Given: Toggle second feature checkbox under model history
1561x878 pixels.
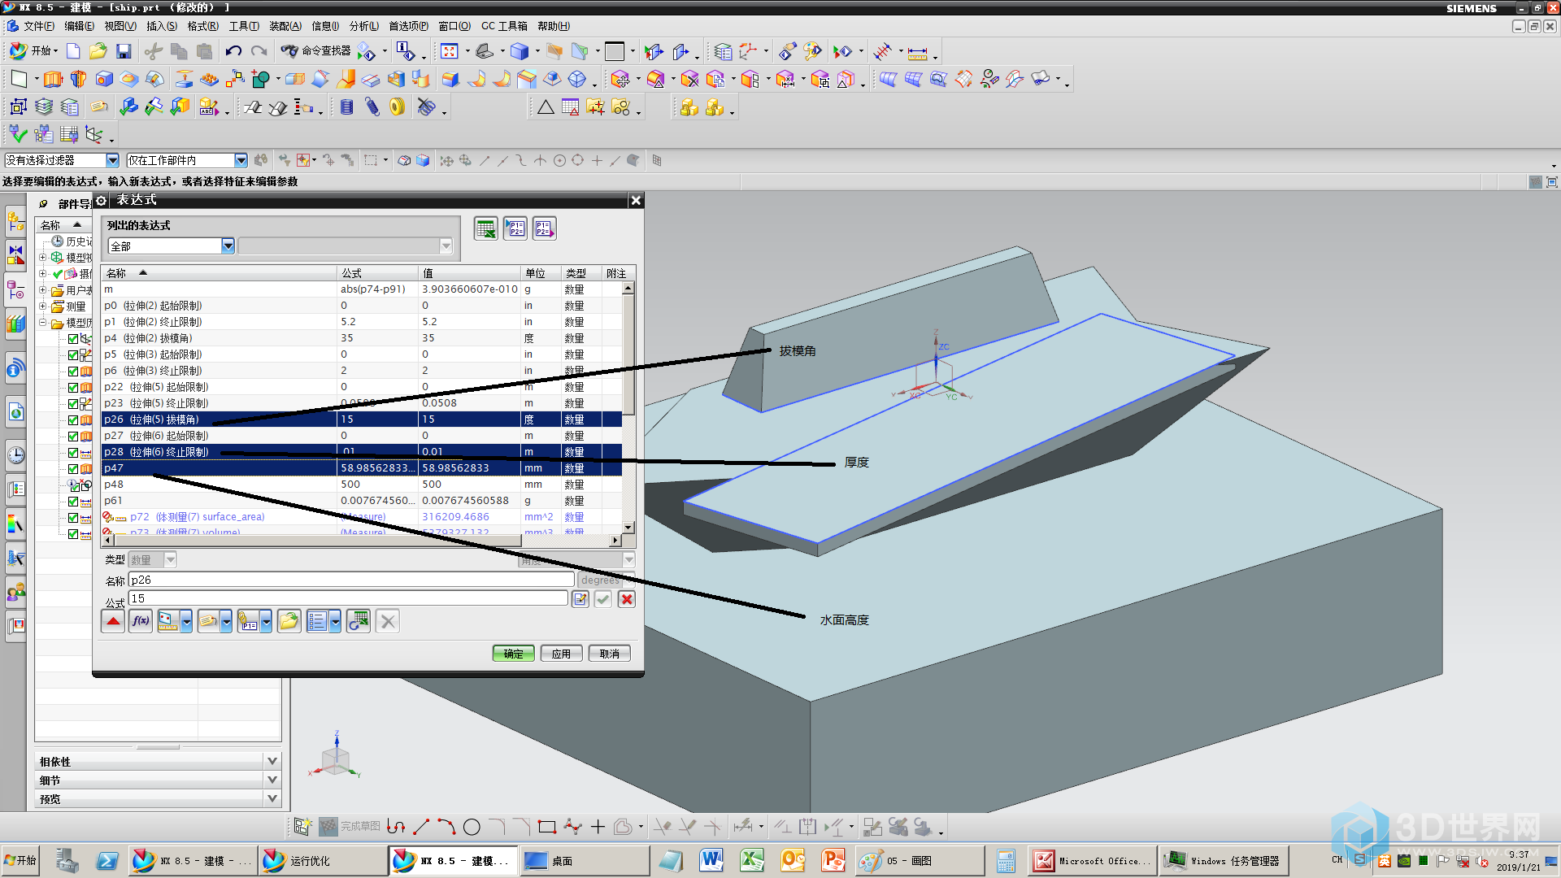Looking at the screenshot, I should click(x=73, y=355).
